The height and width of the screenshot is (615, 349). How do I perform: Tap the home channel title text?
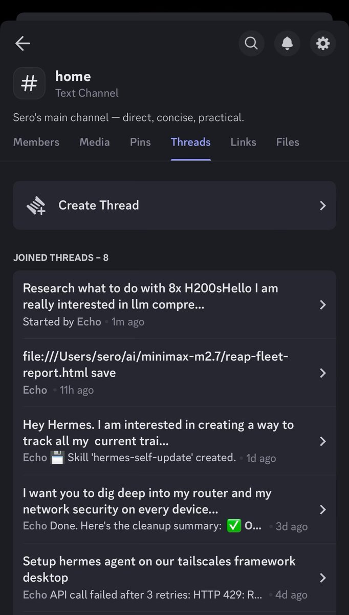point(73,76)
